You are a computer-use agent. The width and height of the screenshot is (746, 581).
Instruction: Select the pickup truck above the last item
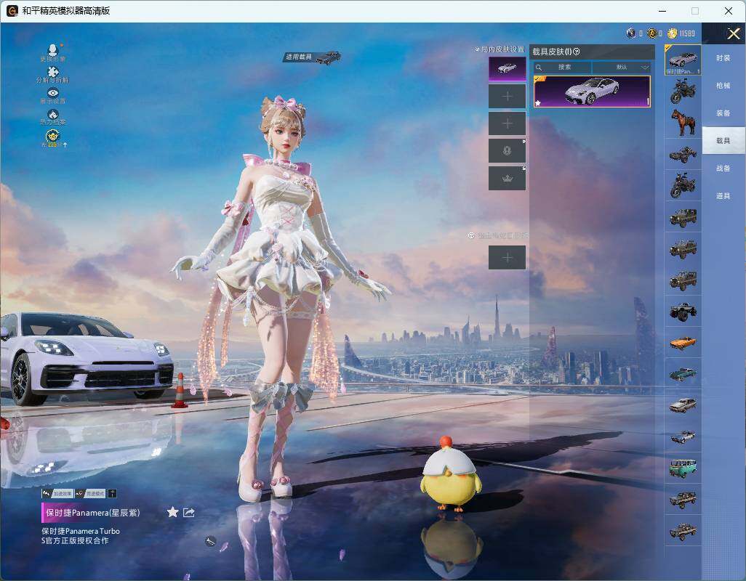pyautogui.click(x=683, y=499)
